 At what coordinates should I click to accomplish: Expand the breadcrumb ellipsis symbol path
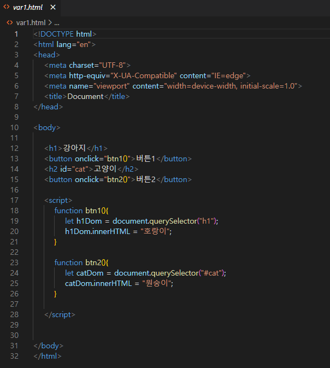point(57,23)
